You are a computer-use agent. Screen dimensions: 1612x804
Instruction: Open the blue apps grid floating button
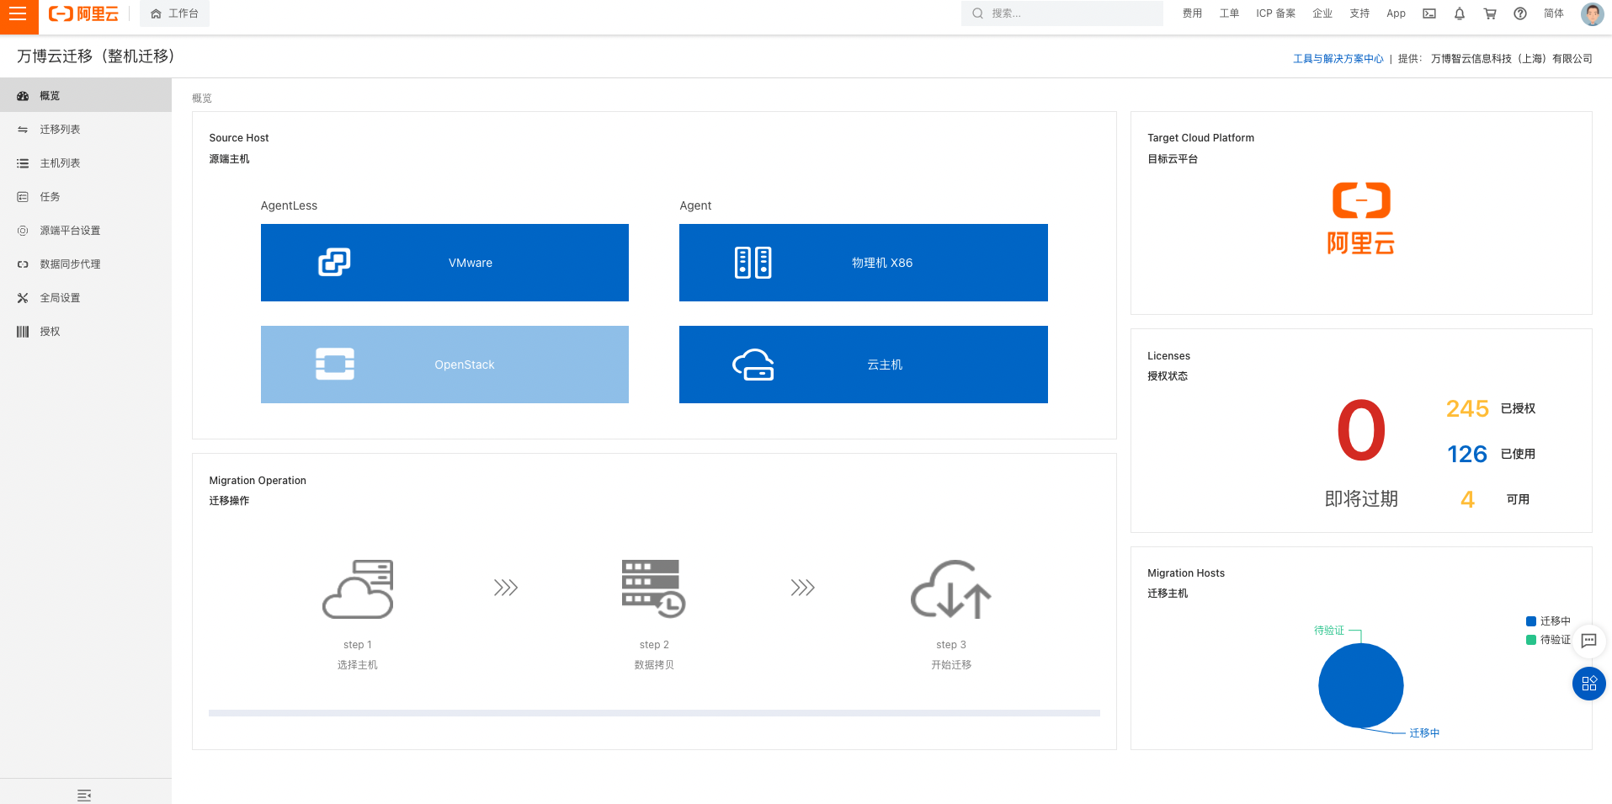click(x=1588, y=684)
